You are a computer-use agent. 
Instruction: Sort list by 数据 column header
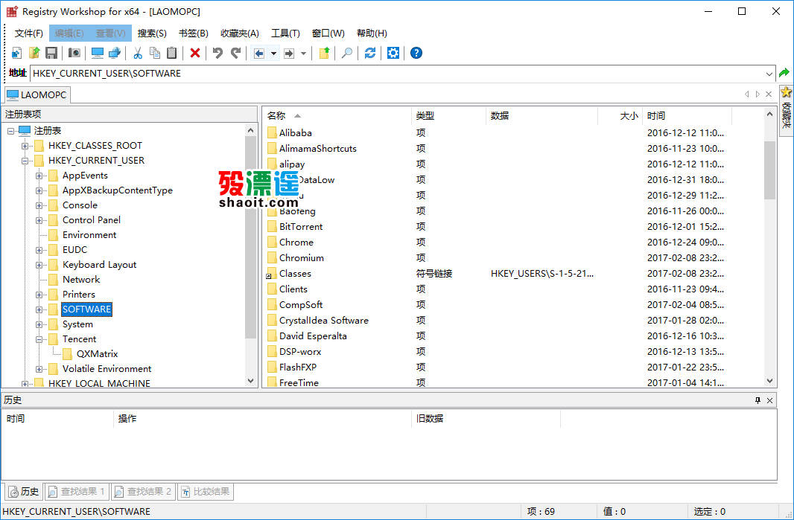tap(541, 116)
